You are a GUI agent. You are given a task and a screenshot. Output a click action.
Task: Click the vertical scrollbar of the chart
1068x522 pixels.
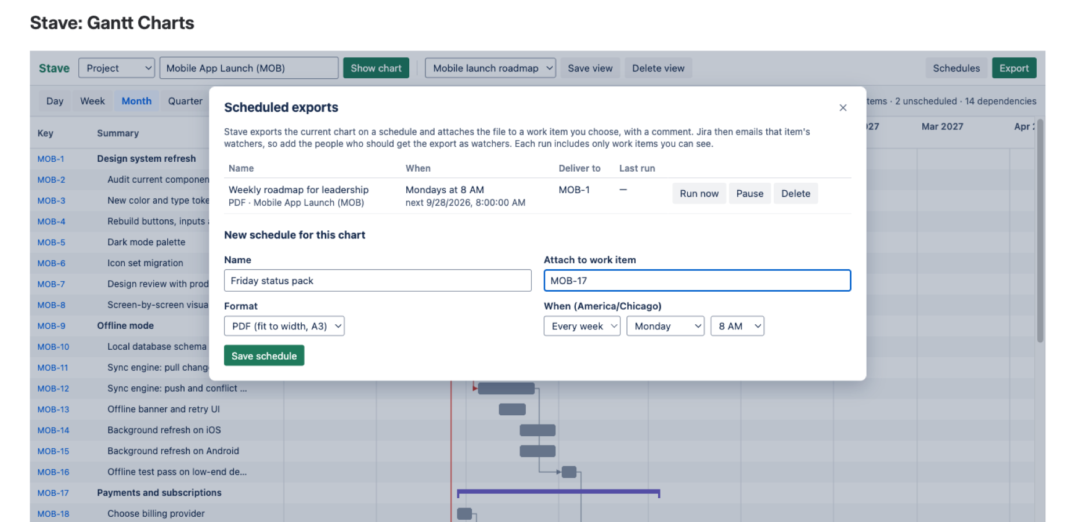coord(1040,231)
